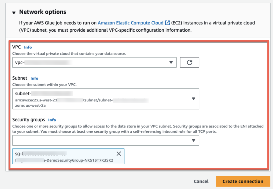
Task: Click inside the empty Security groups field
Action: 101,140
